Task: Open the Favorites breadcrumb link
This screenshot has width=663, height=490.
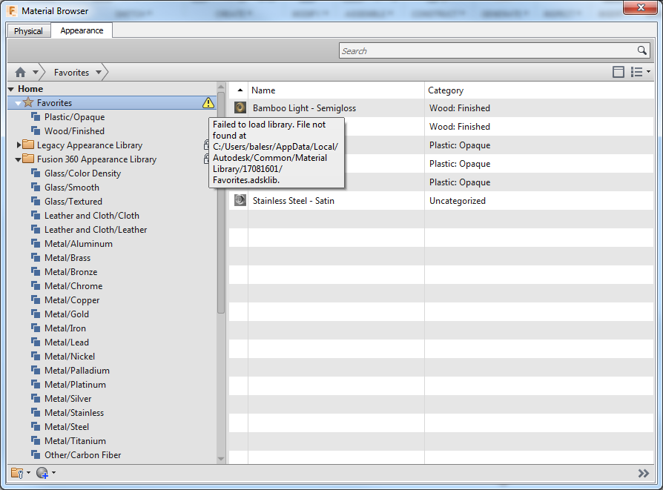Action: [72, 72]
